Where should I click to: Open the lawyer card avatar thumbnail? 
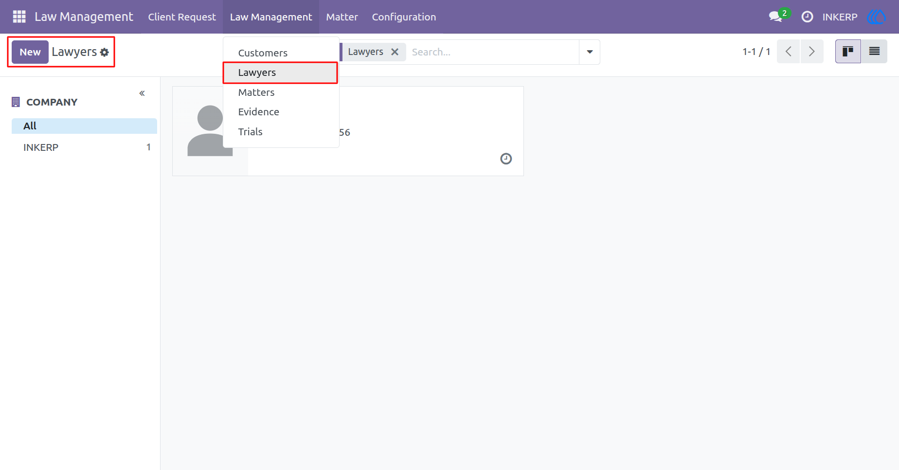coord(210,131)
